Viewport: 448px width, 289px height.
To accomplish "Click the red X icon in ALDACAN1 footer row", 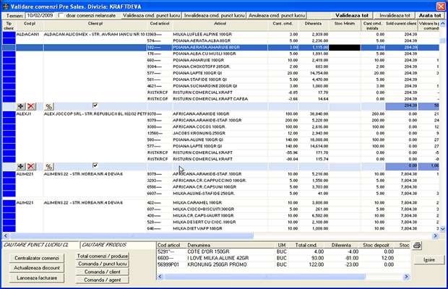I will [31, 106].
